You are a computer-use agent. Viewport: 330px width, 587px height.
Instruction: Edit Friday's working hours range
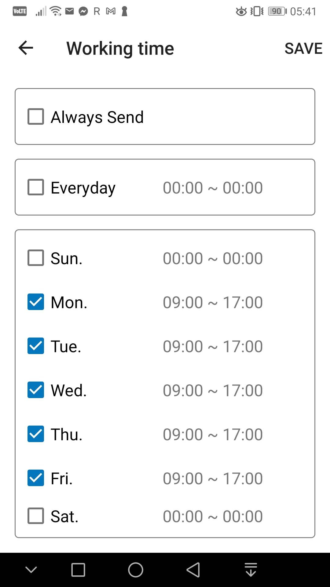click(x=213, y=478)
